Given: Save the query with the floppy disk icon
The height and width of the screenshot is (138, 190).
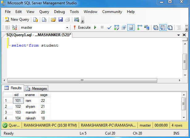Looking at the screenshot, I should [61, 19].
